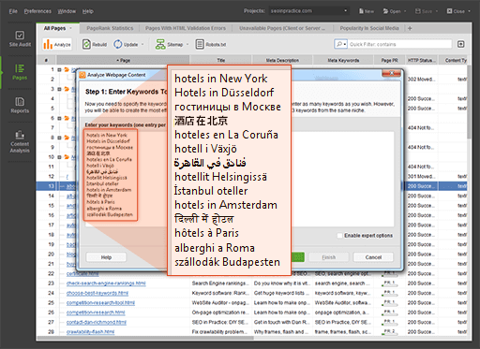This screenshot has height=349, width=480.
Task: Click the folder icon in row 8
Action: click(x=67, y=138)
